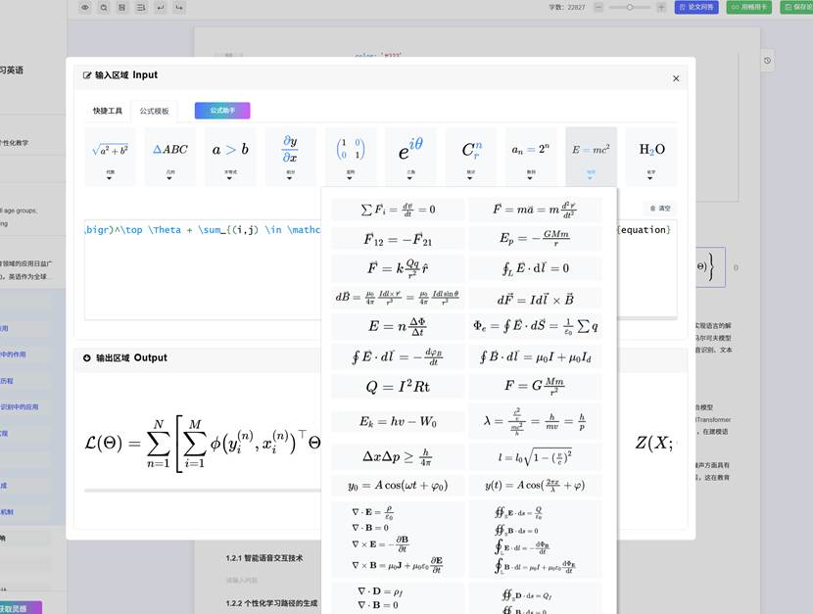The image size is (813, 614).
Task: Click the redo arrow in top toolbar
Action: pyautogui.click(x=179, y=7)
